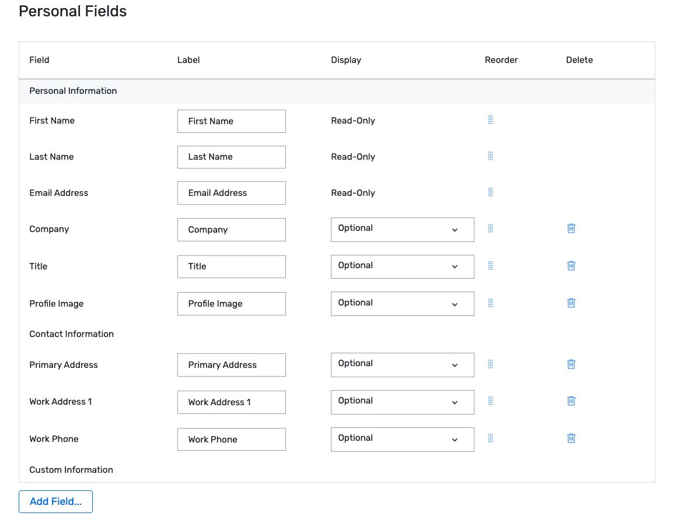Open the Display dropdown for Company
The height and width of the screenshot is (523, 674).
(x=402, y=229)
